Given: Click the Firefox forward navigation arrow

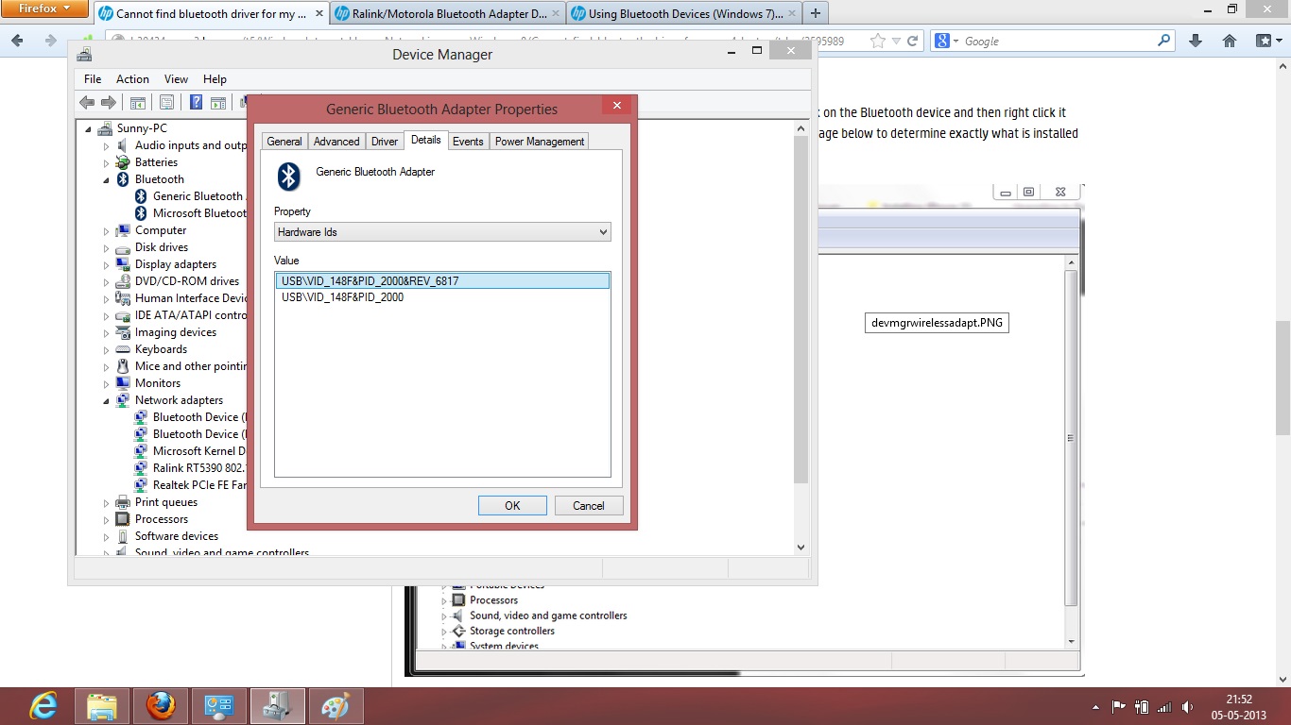Looking at the screenshot, I should pos(50,41).
